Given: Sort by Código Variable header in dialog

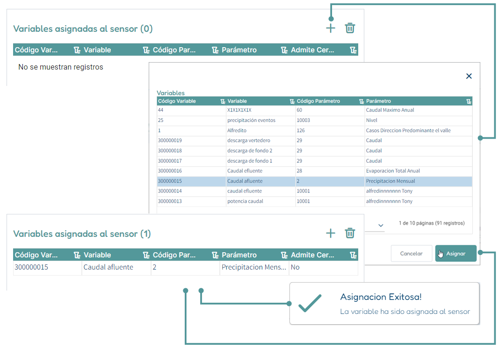Looking at the screenshot, I should [177, 101].
